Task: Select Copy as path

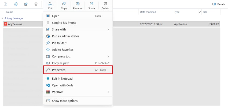Action: click(78, 63)
